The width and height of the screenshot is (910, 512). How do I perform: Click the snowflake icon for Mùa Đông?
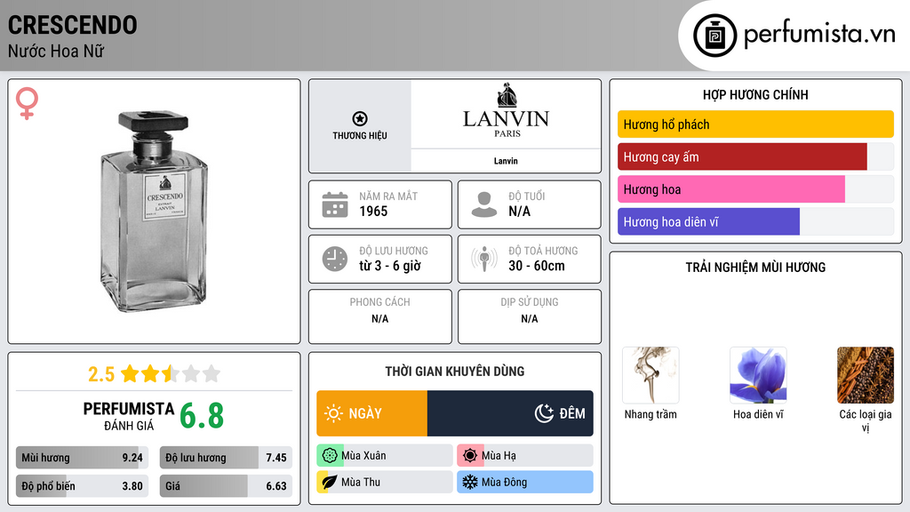(x=470, y=482)
